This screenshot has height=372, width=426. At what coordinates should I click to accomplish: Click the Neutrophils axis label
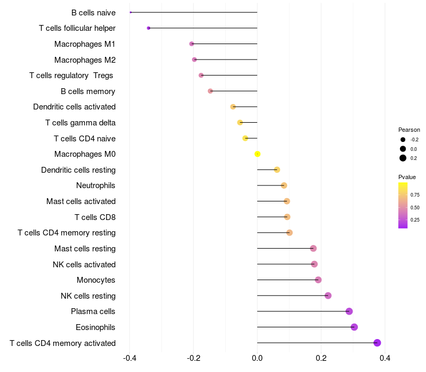click(96, 185)
